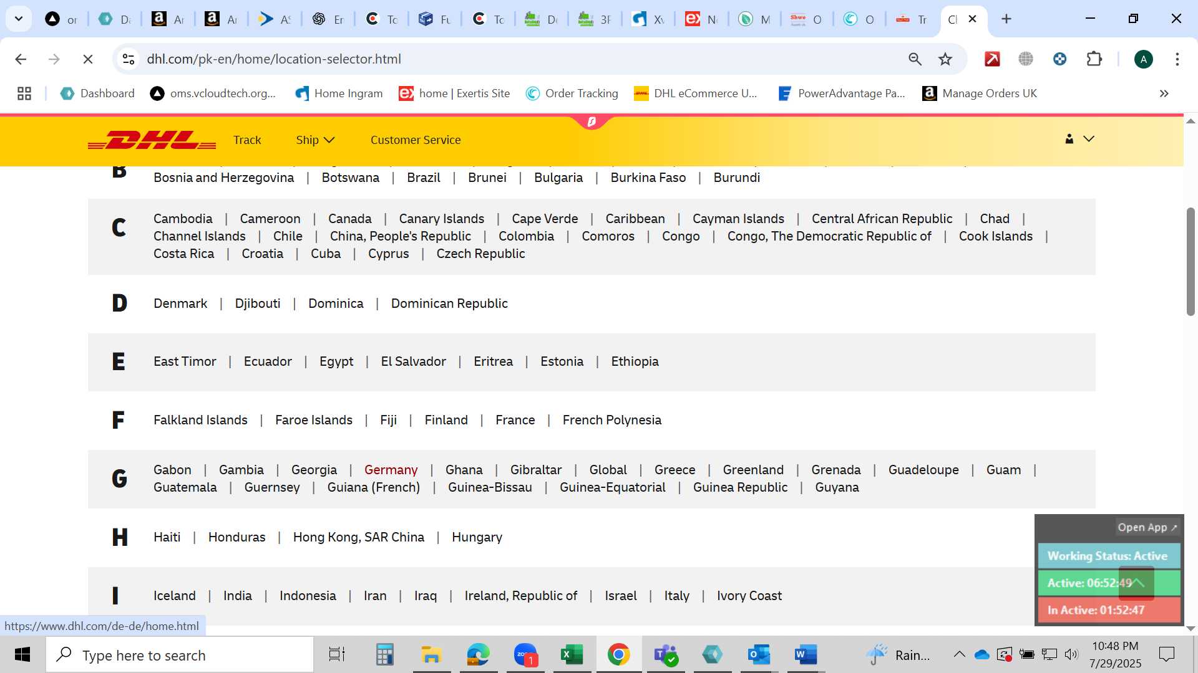Open the Windows Start menu
Viewport: 1198px width, 673px height.
point(22,655)
